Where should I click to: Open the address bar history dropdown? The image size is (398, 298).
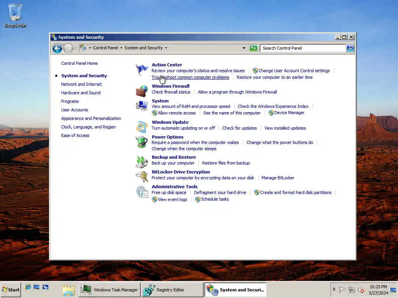(x=244, y=48)
